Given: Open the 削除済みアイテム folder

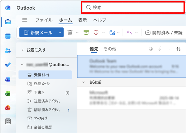Looking at the screenshot, I should 45,110.
